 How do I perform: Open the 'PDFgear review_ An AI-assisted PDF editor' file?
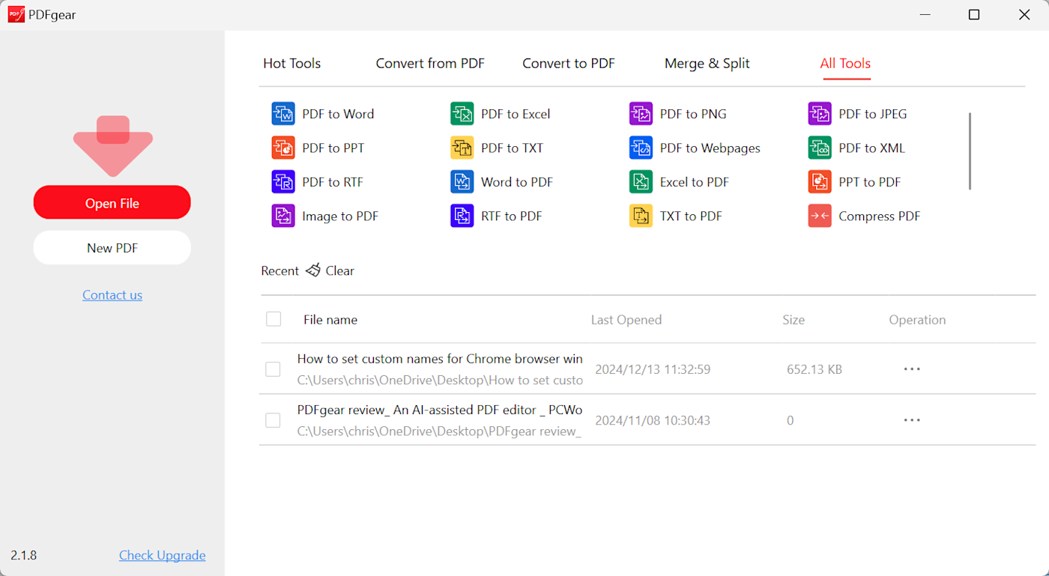440,410
